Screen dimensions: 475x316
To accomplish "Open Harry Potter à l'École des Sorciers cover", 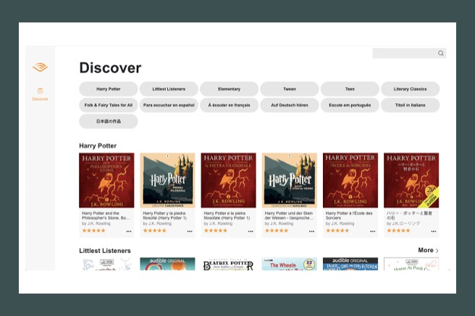I will pyautogui.click(x=350, y=180).
